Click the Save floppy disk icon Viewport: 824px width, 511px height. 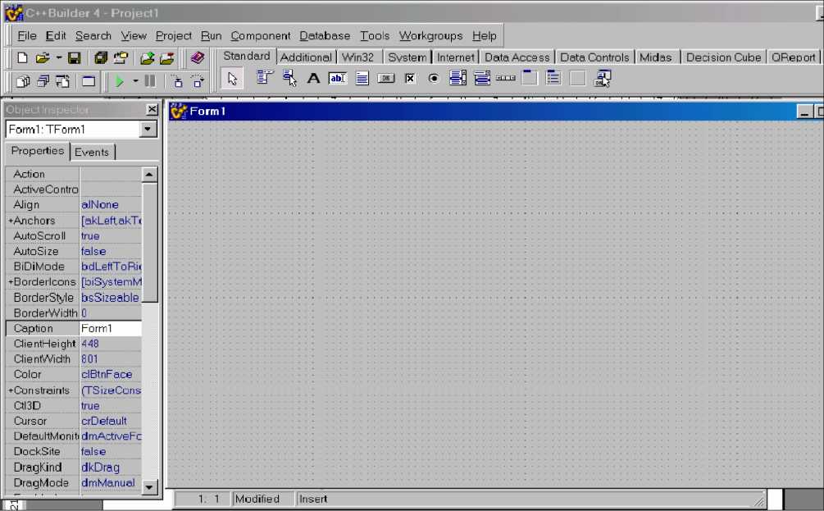[x=74, y=58]
